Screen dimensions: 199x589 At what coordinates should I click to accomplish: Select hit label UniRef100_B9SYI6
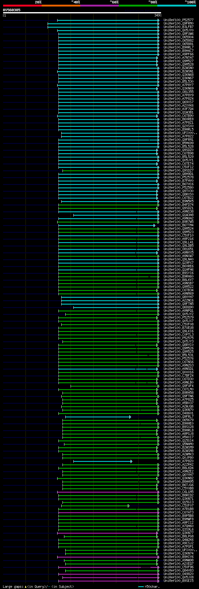[178, 273]
